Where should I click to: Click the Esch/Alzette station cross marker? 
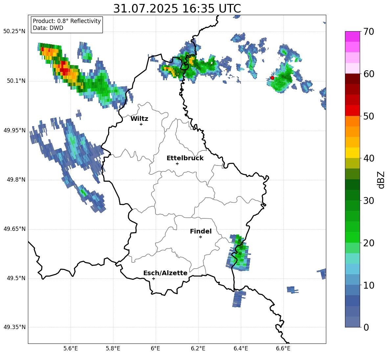click(x=153, y=278)
